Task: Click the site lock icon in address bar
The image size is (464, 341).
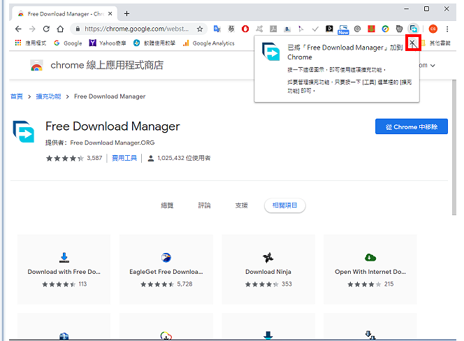Action: coord(78,29)
